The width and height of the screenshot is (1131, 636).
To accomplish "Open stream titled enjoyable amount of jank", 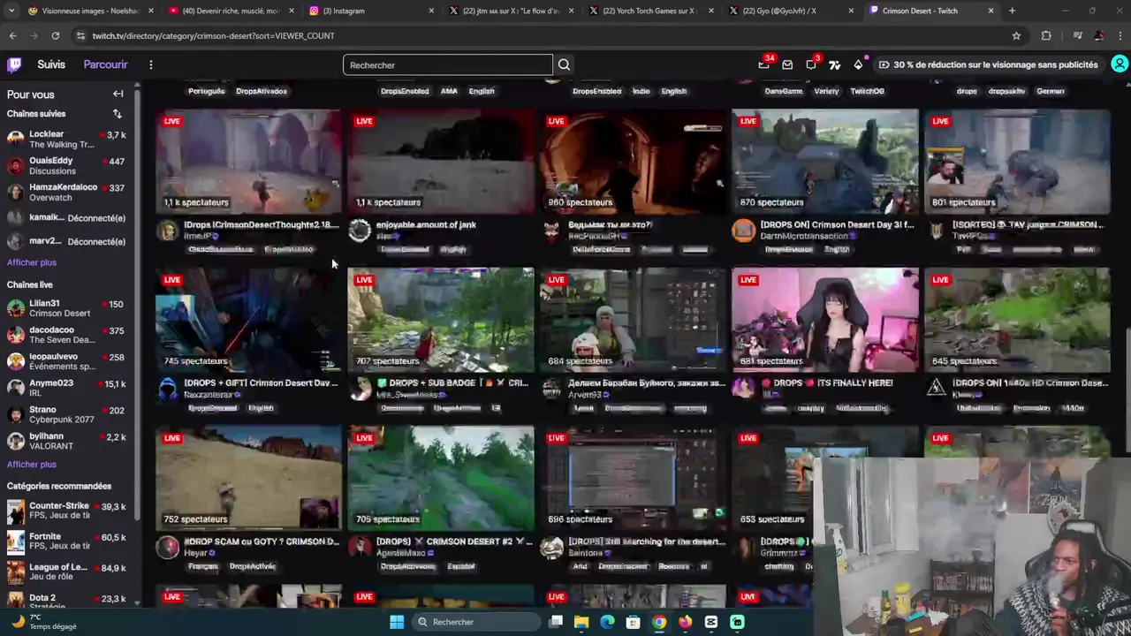I will 426,224.
